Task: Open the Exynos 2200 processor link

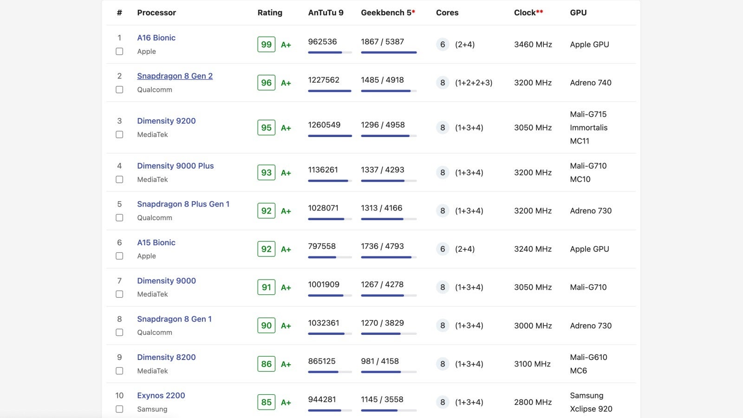Action: click(x=161, y=396)
